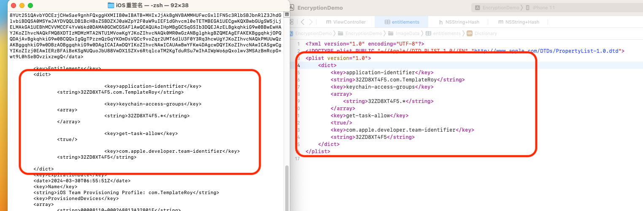Click the 2024-03-30 date line in Terminal
643x211 pixels.
(82, 181)
